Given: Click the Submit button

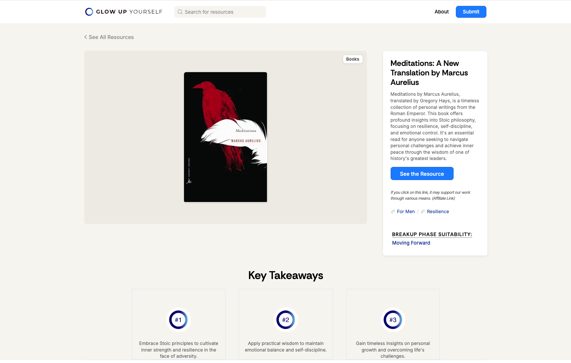Looking at the screenshot, I should coord(471,12).
